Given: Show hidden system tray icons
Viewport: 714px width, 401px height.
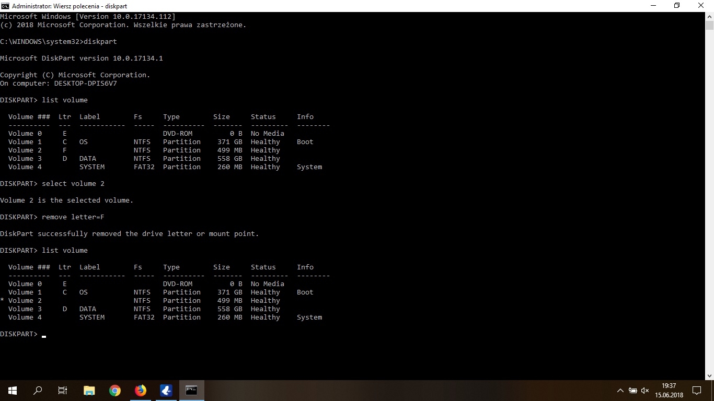Looking at the screenshot, I should [620, 391].
